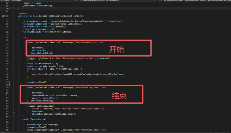Viewport: 231px width, 133px height.
Task: Click the 'try' keyword
Action: coord(24,37)
